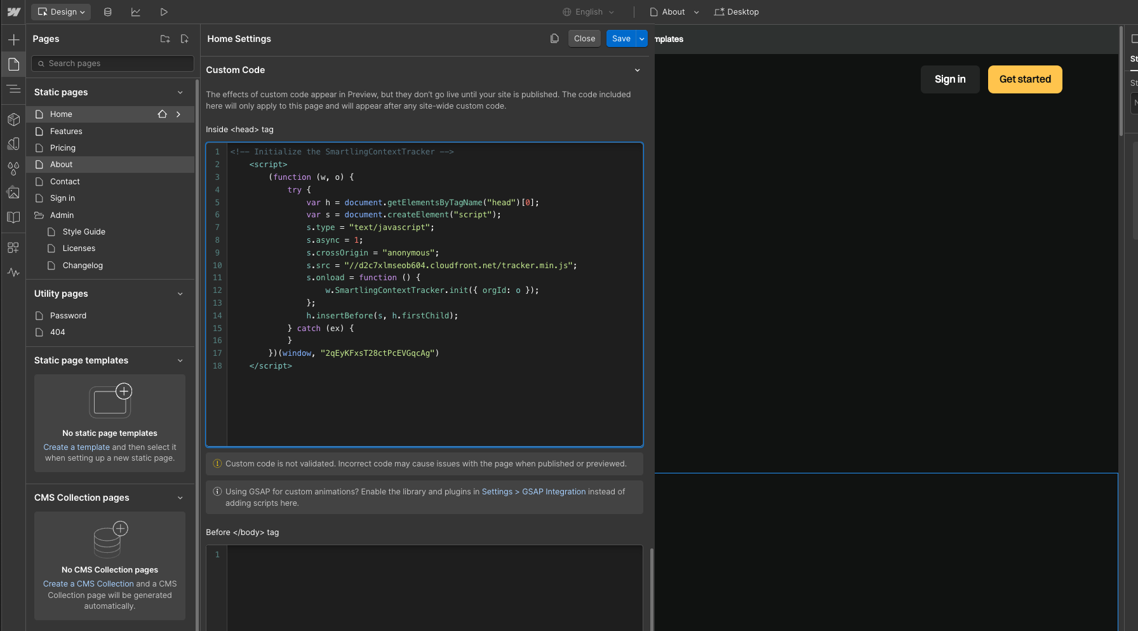Click the Create a CMS Collection link
The width and height of the screenshot is (1138, 631).
88,584
